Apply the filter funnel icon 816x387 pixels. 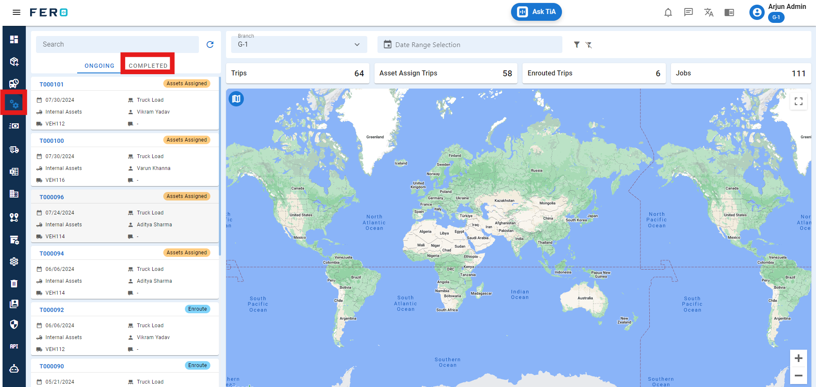(577, 45)
